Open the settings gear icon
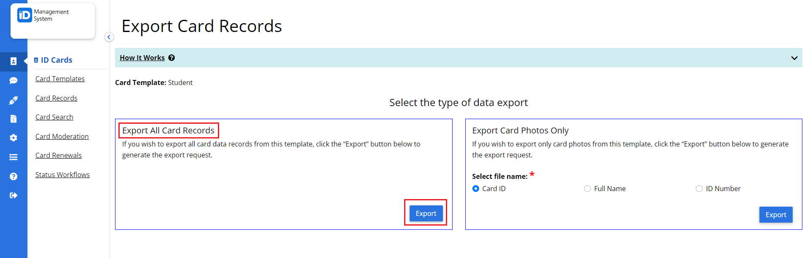The height and width of the screenshot is (258, 807). coord(13,138)
